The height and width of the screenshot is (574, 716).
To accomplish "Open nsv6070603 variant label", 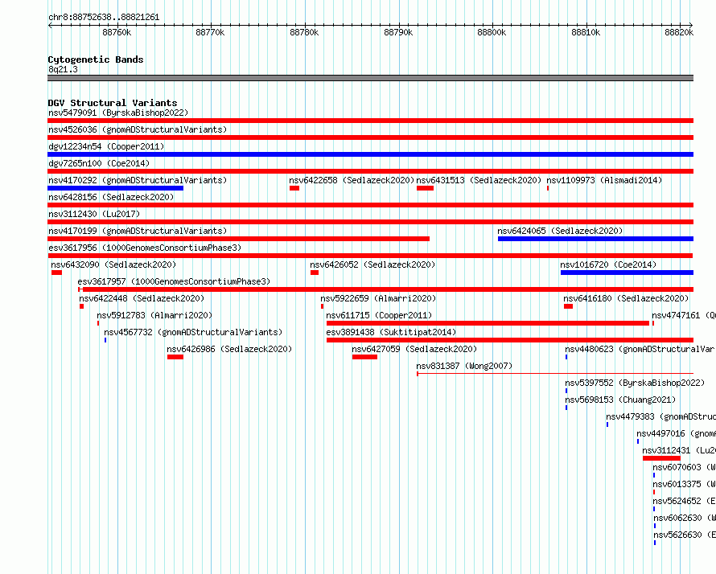I will coord(684,467).
